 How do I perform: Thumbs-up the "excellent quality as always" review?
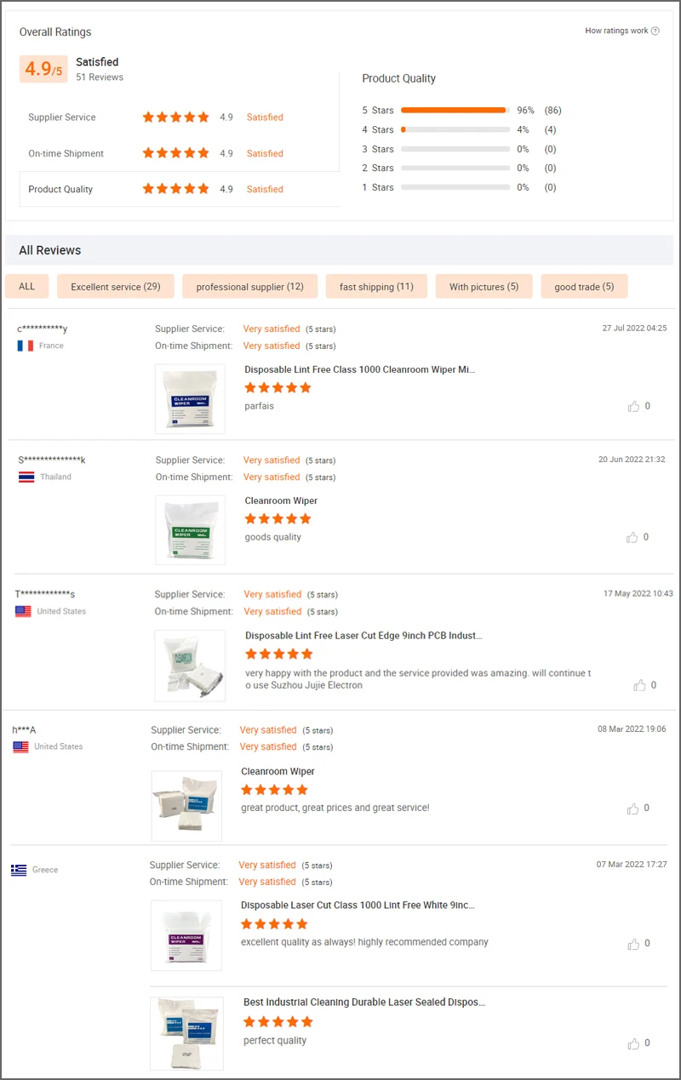633,944
